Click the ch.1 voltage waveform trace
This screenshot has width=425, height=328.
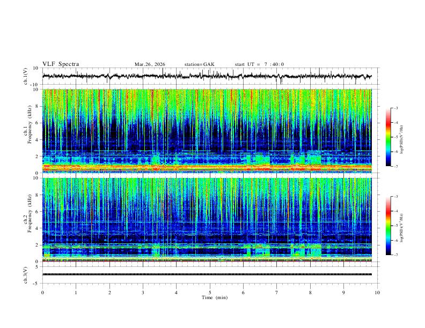point(207,76)
